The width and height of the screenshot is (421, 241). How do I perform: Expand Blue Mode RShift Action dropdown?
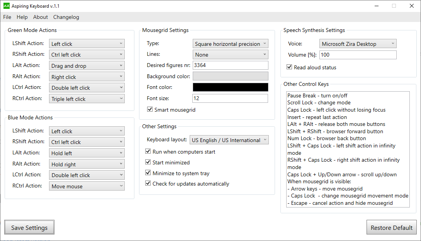click(x=87, y=142)
